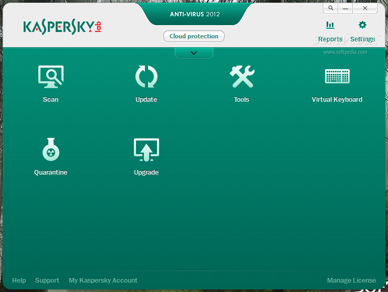388x292 pixels.
Task: Click the Kaspersky lab logo
Action: (x=62, y=27)
